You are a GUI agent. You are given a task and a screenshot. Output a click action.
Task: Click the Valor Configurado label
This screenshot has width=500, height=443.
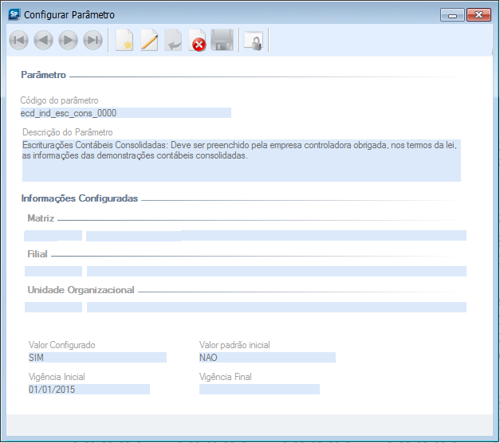point(62,345)
